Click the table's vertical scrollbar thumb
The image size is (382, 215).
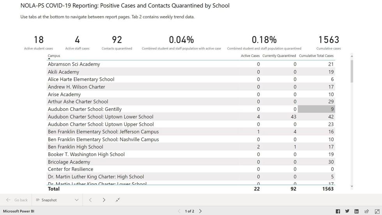tap(352, 70)
